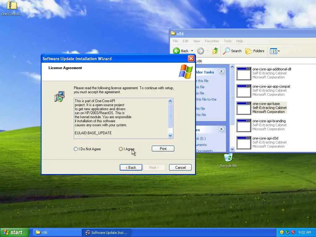
Task: Open the Favorites menu in x86 window
Action: 212,41
